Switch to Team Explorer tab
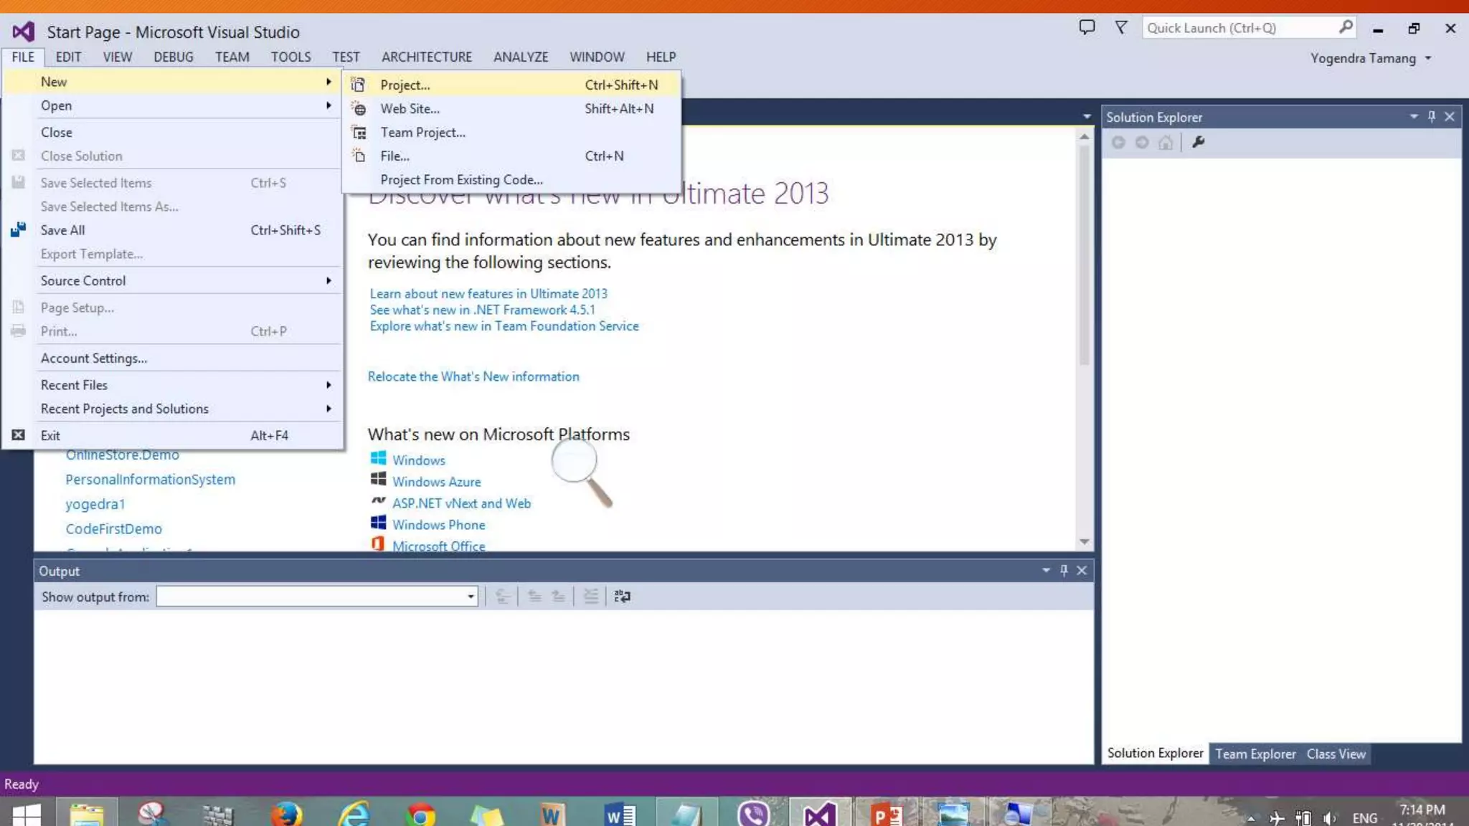The image size is (1469, 826). (x=1255, y=754)
